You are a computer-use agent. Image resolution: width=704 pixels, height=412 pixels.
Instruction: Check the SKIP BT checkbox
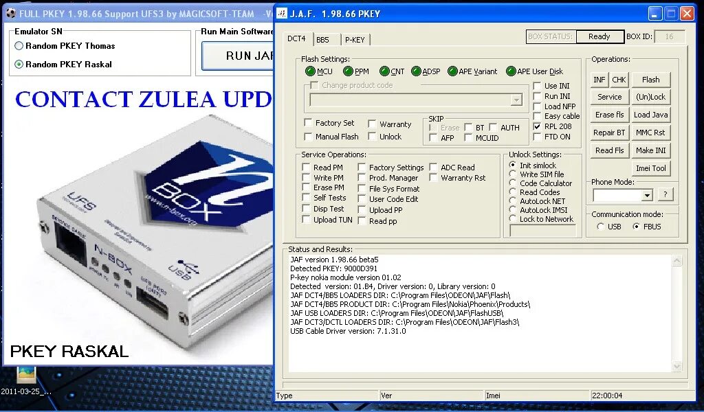(468, 127)
